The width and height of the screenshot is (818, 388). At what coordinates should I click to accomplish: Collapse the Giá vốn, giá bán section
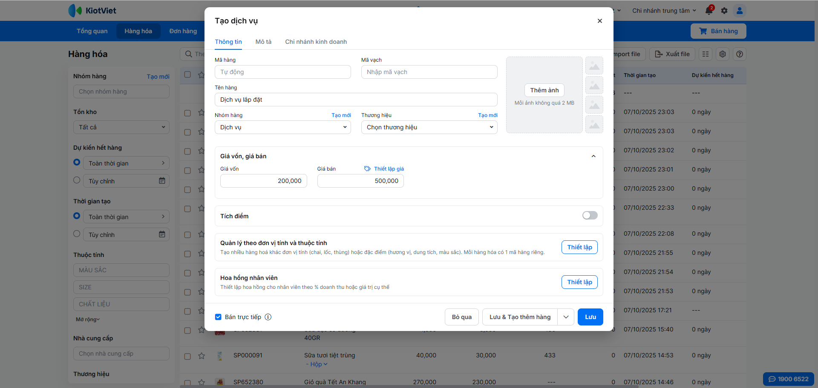(x=593, y=156)
